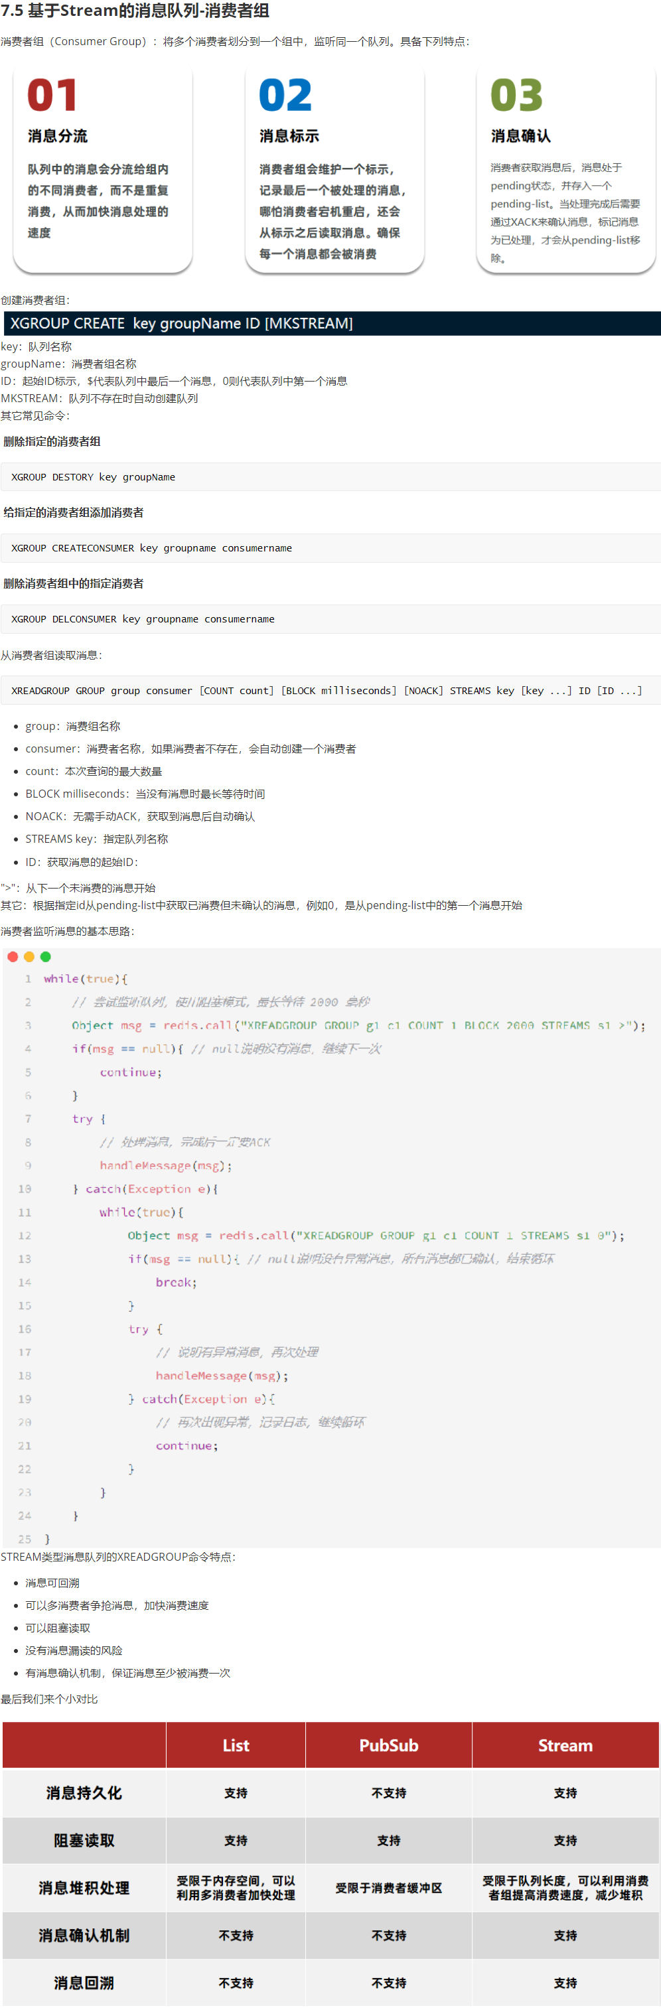
Task: Click the blue 02 number graphic
Action: pos(285,96)
